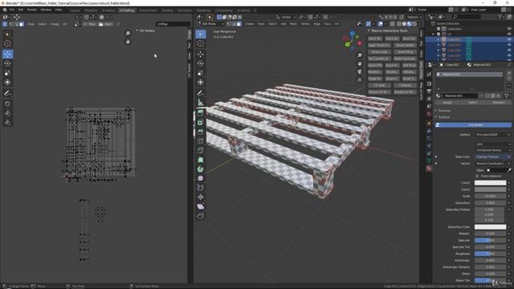Select the Rotate tool in UV editor
Screen dimensions: 514x289
tap(7, 63)
